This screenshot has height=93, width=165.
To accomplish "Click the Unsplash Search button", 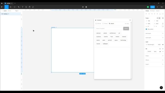I will (126, 28).
